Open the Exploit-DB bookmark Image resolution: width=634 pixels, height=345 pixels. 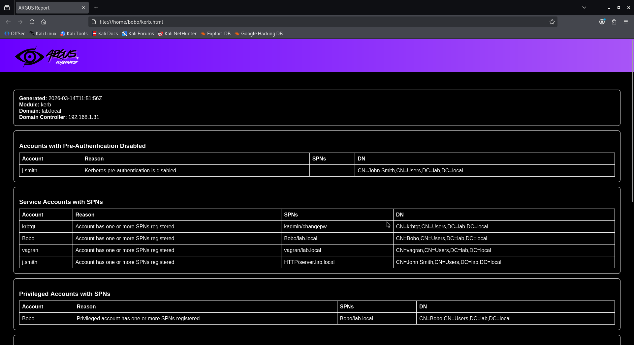point(216,33)
